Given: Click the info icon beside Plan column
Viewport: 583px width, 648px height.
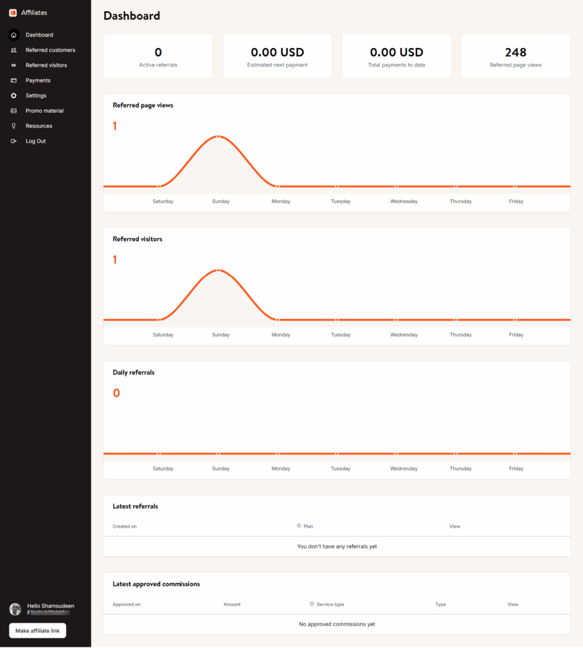Looking at the screenshot, I should tap(298, 526).
